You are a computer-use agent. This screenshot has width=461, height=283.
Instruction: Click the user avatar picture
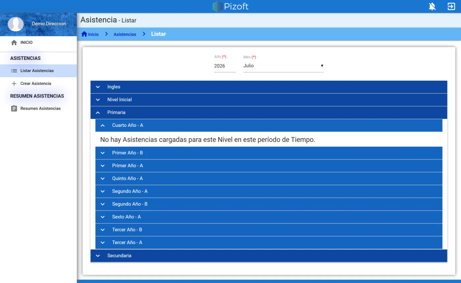click(16, 24)
